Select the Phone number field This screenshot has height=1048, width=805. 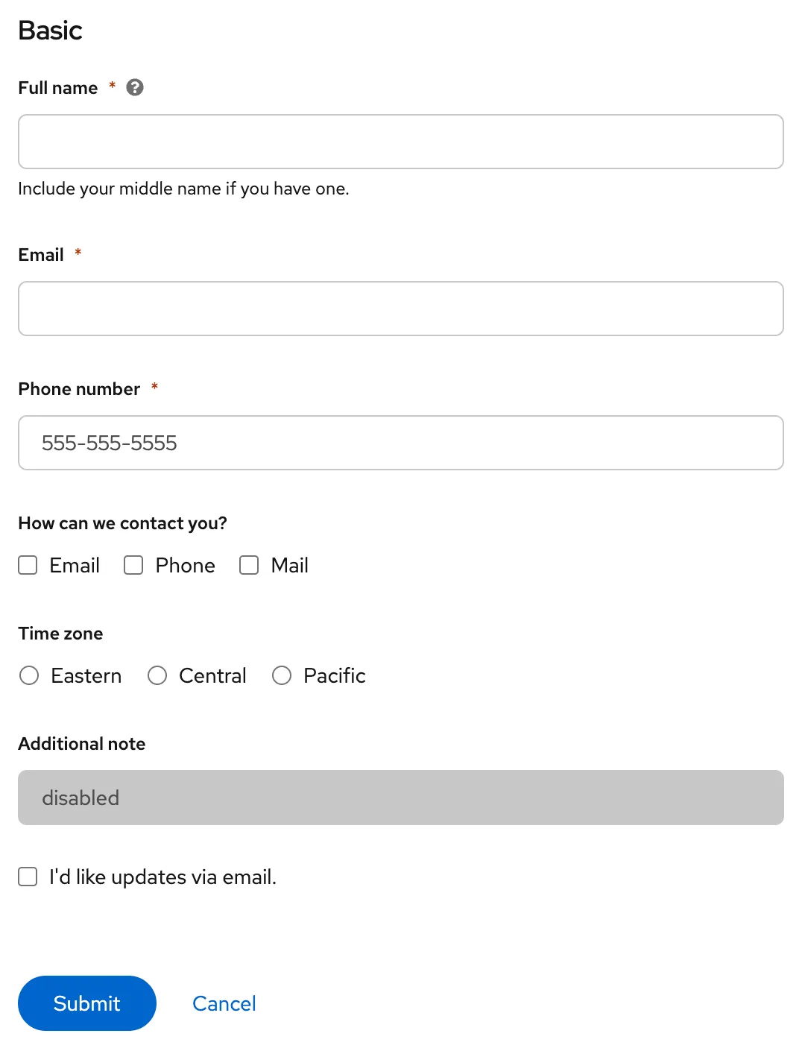pyautogui.click(x=401, y=443)
